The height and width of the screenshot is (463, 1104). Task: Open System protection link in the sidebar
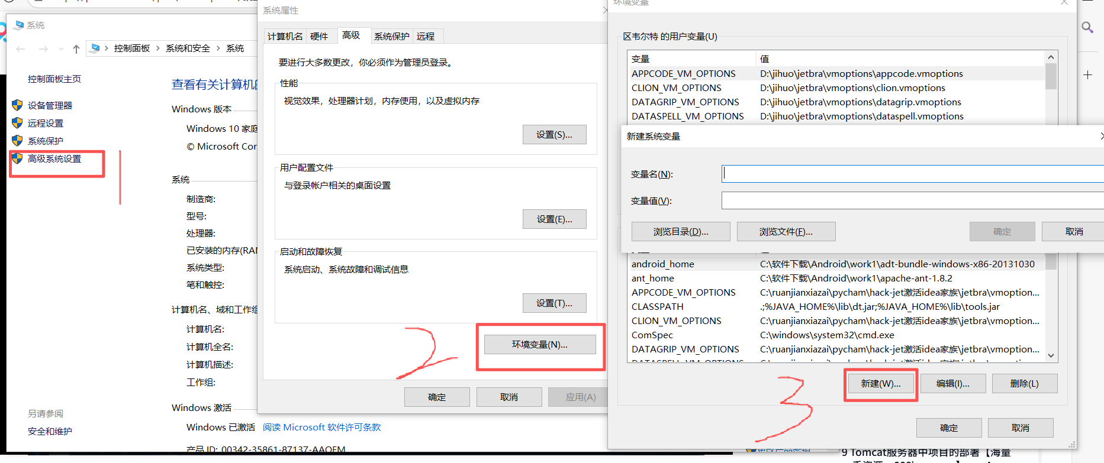[46, 141]
